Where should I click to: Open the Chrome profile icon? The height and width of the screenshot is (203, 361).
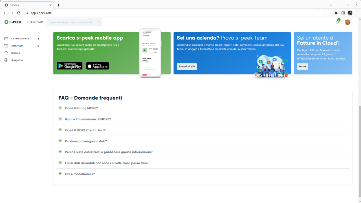coord(350,13)
